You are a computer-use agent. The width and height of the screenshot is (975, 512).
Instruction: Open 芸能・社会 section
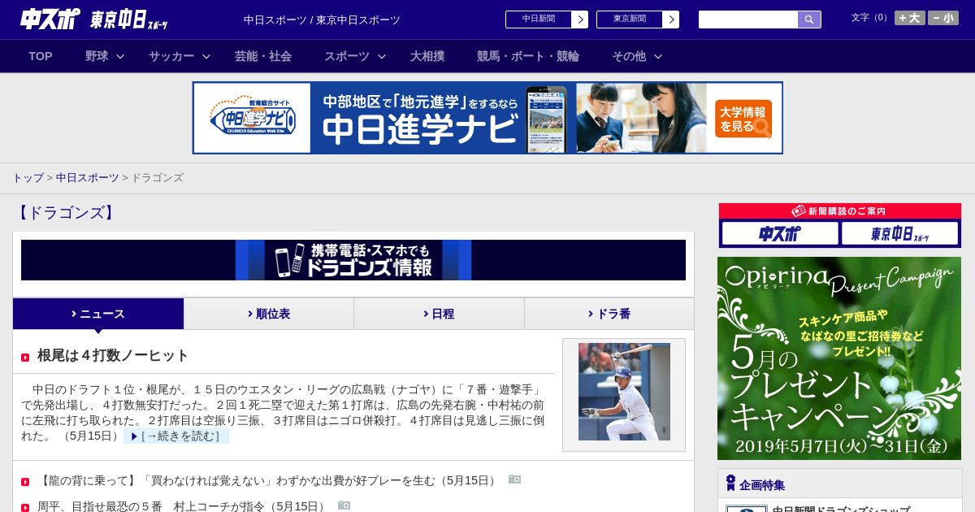(263, 56)
